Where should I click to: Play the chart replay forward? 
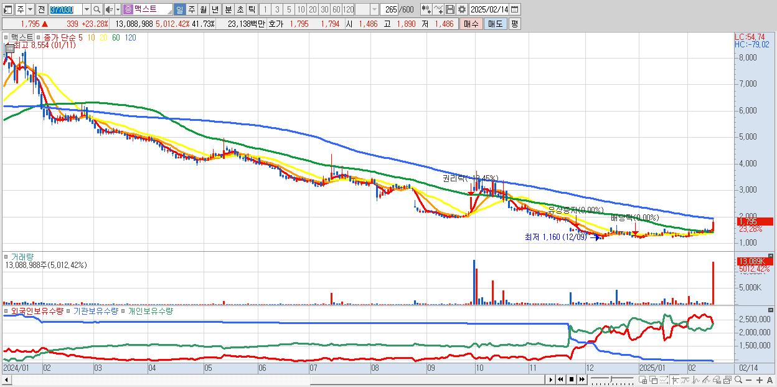551,380
